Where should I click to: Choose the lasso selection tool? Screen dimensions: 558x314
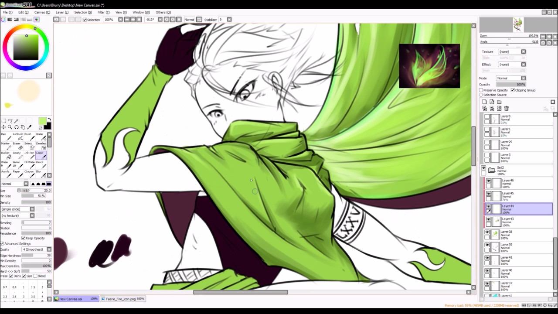click(10, 121)
